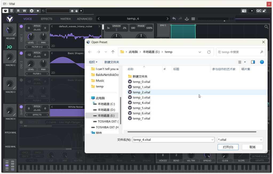Select previous OSC 2 Basic Shapes arrow
The height and width of the screenshot is (174, 273).
tap(52, 53)
